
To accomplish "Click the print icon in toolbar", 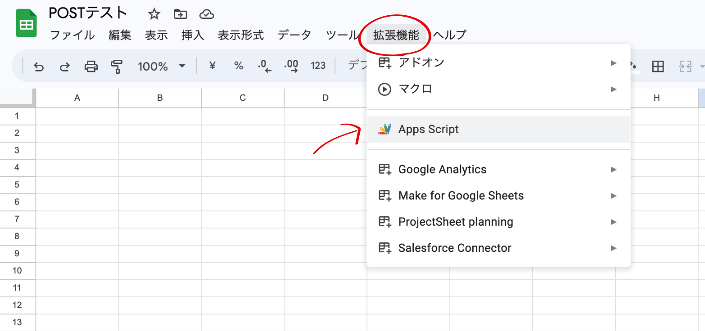I will pyautogui.click(x=91, y=67).
